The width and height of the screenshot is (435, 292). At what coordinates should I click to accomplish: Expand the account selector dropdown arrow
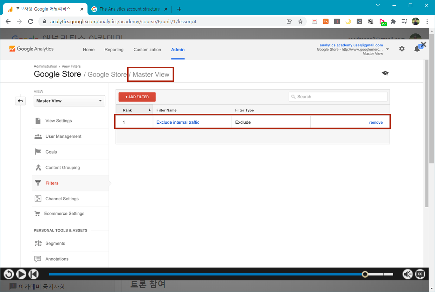pyautogui.click(x=388, y=49)
